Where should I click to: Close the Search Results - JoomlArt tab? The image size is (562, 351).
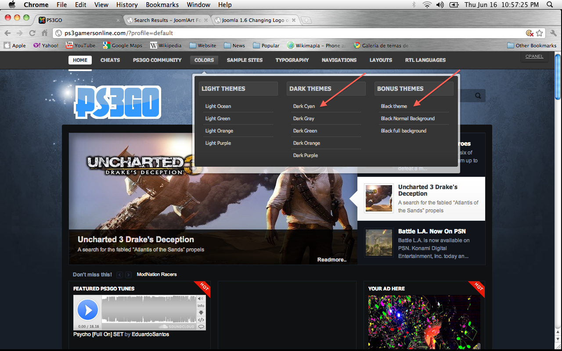click(x=206, y=20)
